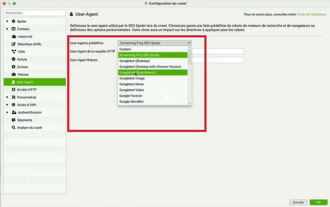Click scroll-up arrow of user-agent list
330x207 pixels.
(x=189, y=48)
